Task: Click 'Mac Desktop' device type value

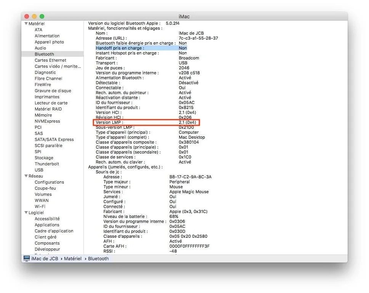Action: 192,137
